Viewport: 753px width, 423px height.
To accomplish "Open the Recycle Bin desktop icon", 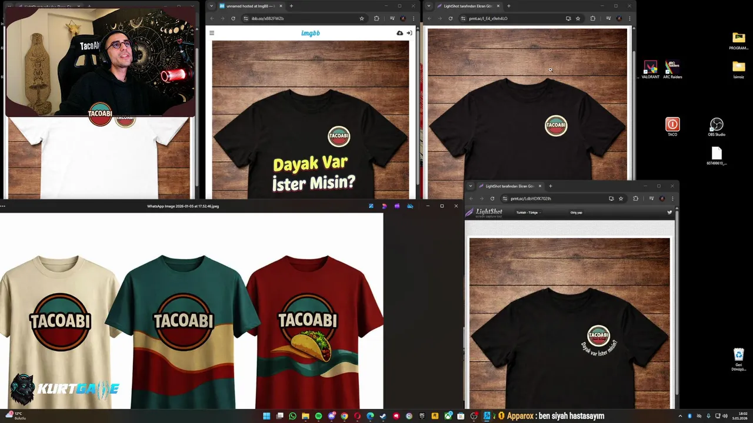I will 739,360.
